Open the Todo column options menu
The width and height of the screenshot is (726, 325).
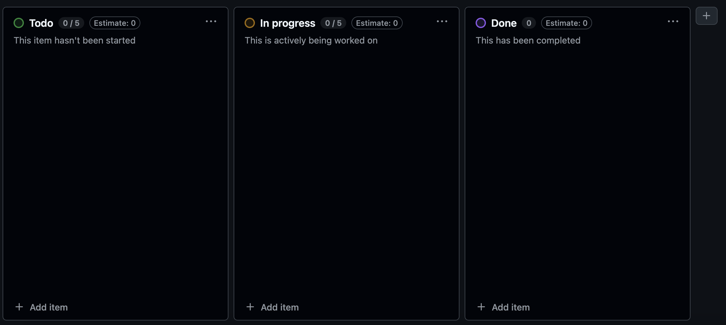(x=211, y=21)
